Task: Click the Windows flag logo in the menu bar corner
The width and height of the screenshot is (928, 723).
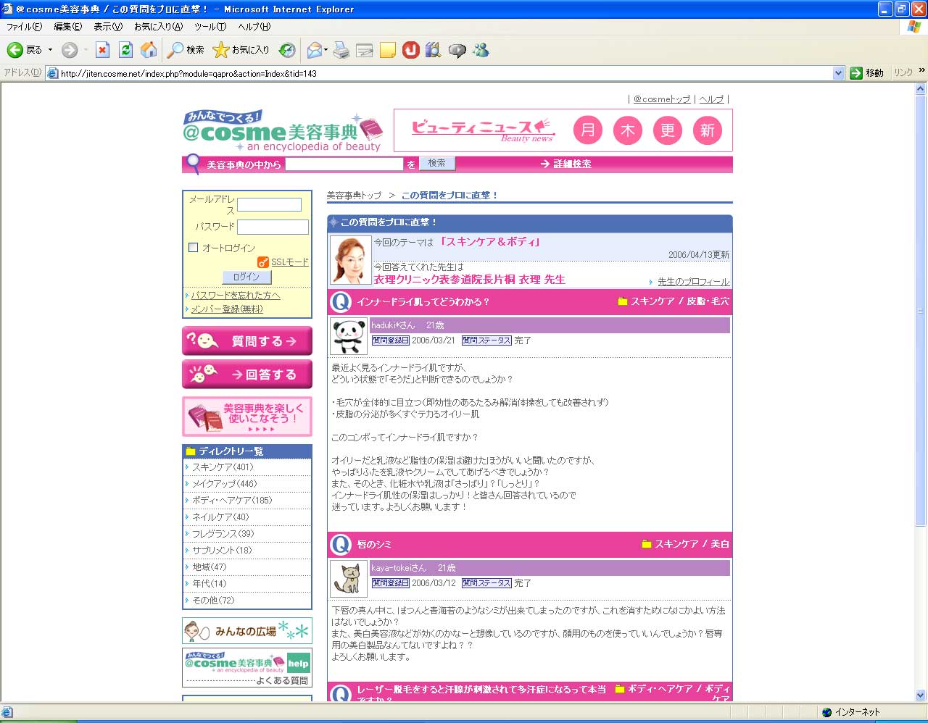Action: point(915,27)
